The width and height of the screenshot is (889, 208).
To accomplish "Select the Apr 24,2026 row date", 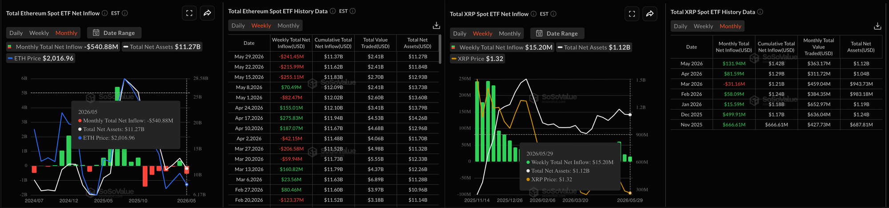I will point(249,108).
